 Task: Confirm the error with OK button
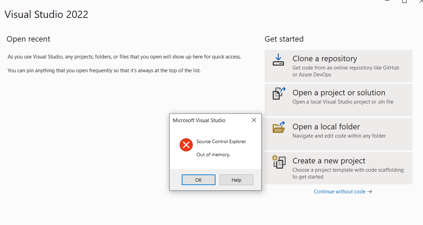pos(199,180)
